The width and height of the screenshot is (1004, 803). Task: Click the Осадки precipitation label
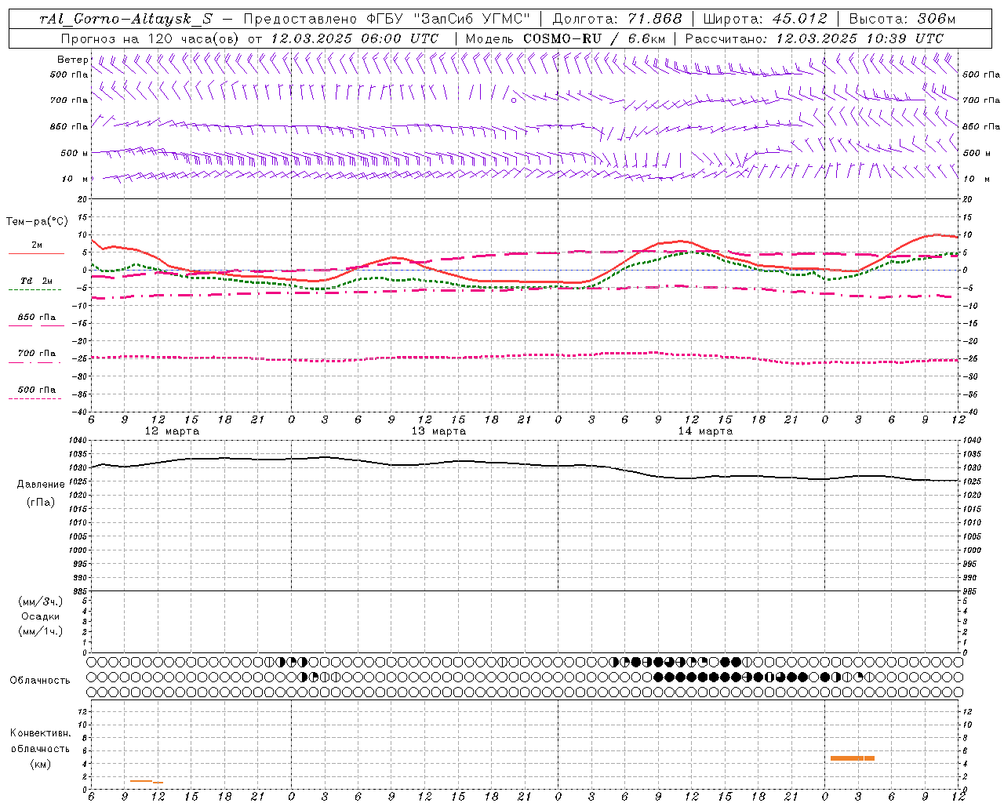pos(41,616)
